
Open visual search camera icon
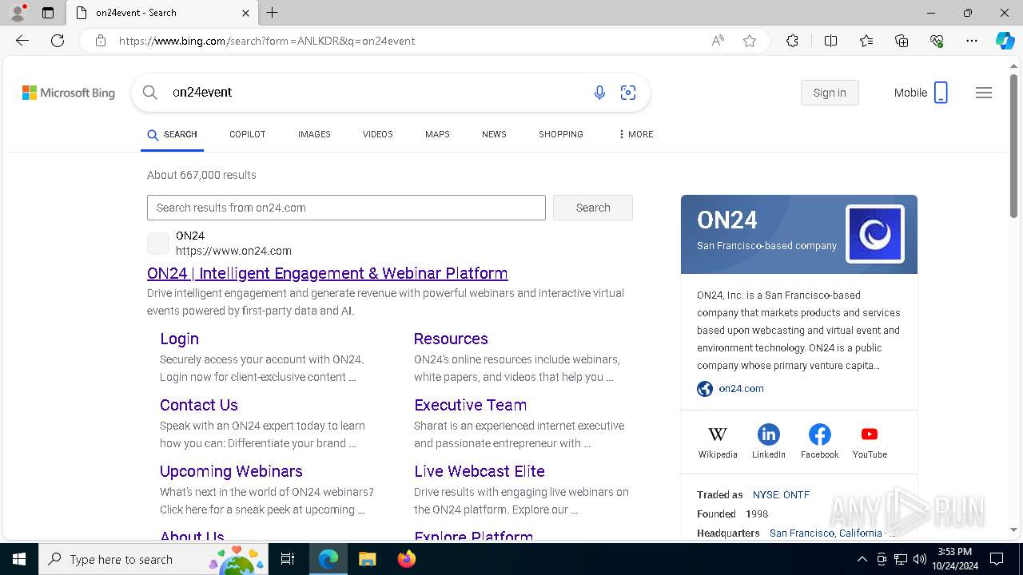pyautogui.click(x=628, y=93)
